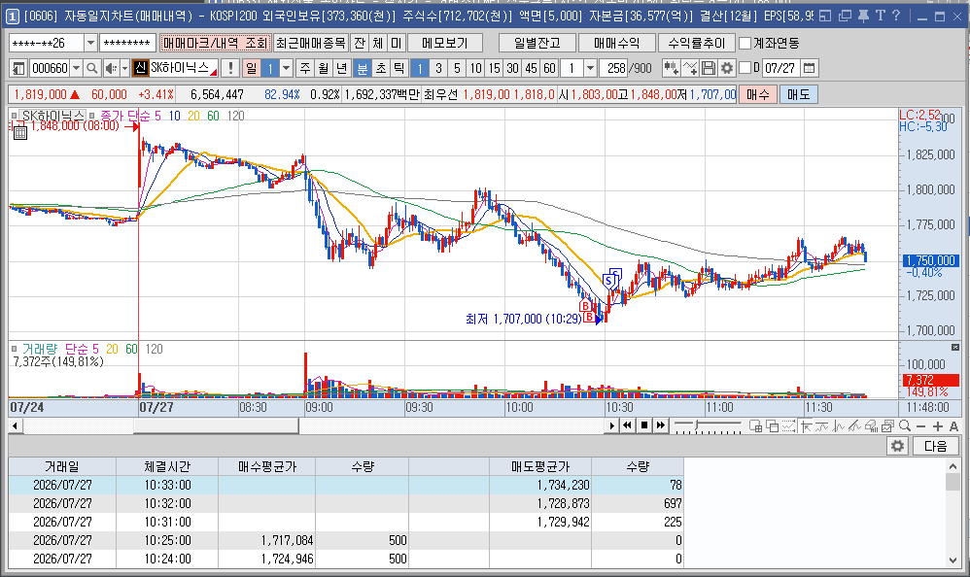Screen dimensions: 970x577
Task: Select the 5 minute interval
Action: pyautogui.click(x=457, y=68)
